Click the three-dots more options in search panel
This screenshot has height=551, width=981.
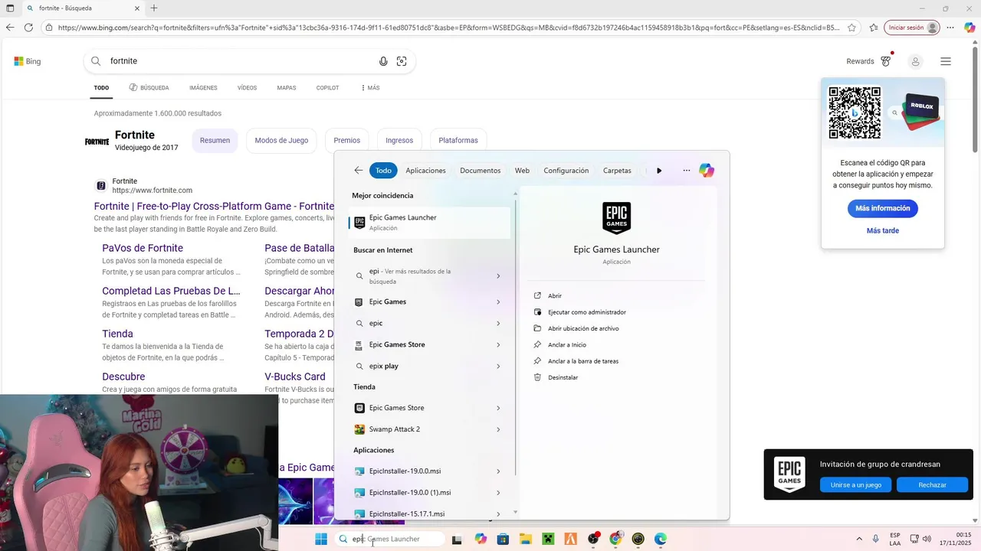pyautogui.click(x=686, y=171)
